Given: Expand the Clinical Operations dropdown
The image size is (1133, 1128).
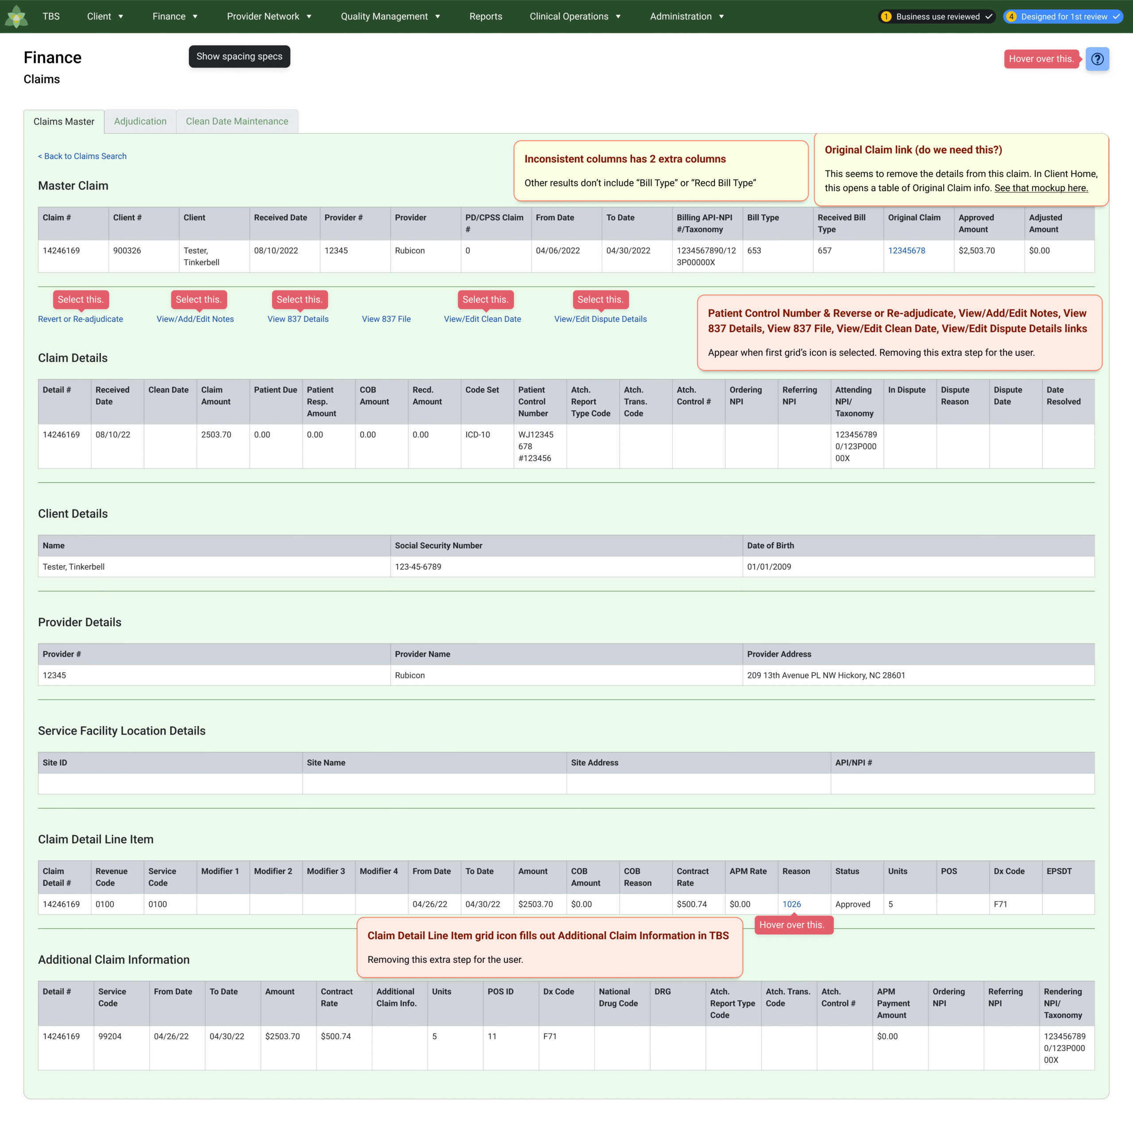Looking at the screenshot, I should [575, 16].
